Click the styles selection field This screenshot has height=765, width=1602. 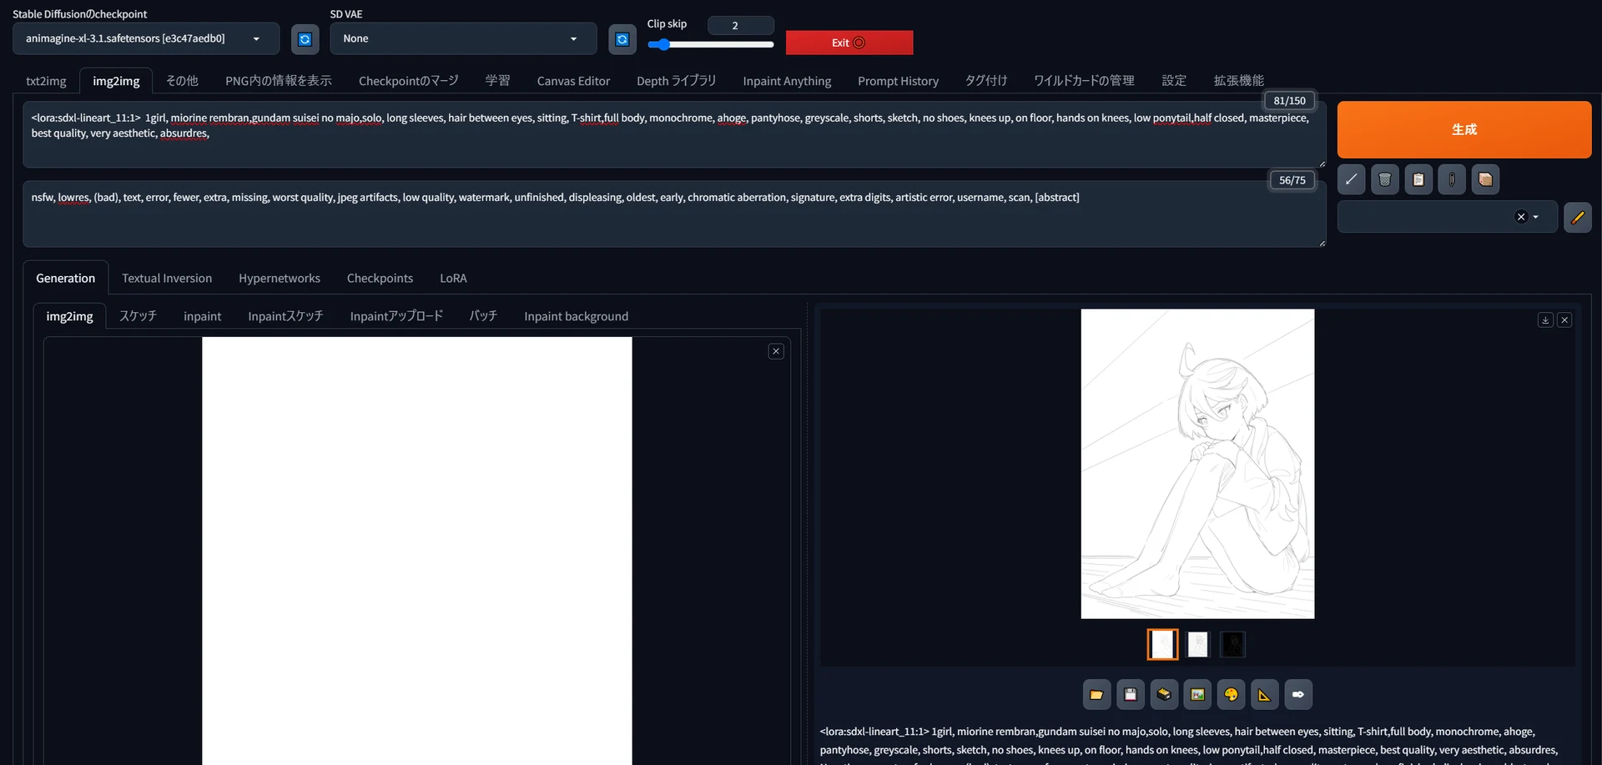coord(1447,217)
